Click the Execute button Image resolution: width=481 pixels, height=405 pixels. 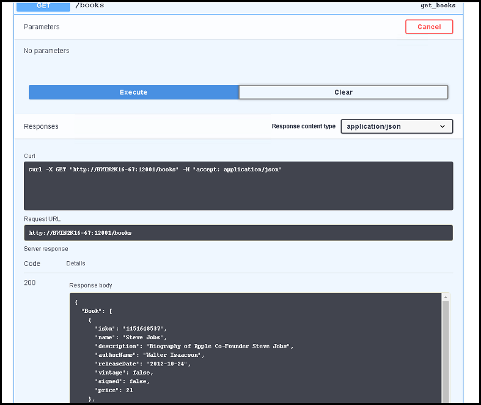pos(133,92)
